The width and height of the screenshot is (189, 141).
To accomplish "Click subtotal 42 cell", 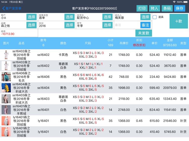I will pos(110,77).
